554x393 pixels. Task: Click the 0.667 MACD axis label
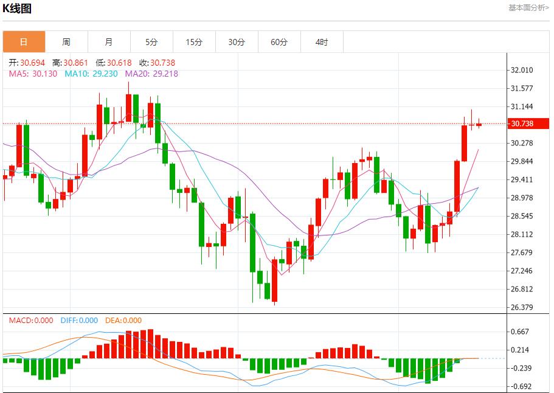pos(519,332)
